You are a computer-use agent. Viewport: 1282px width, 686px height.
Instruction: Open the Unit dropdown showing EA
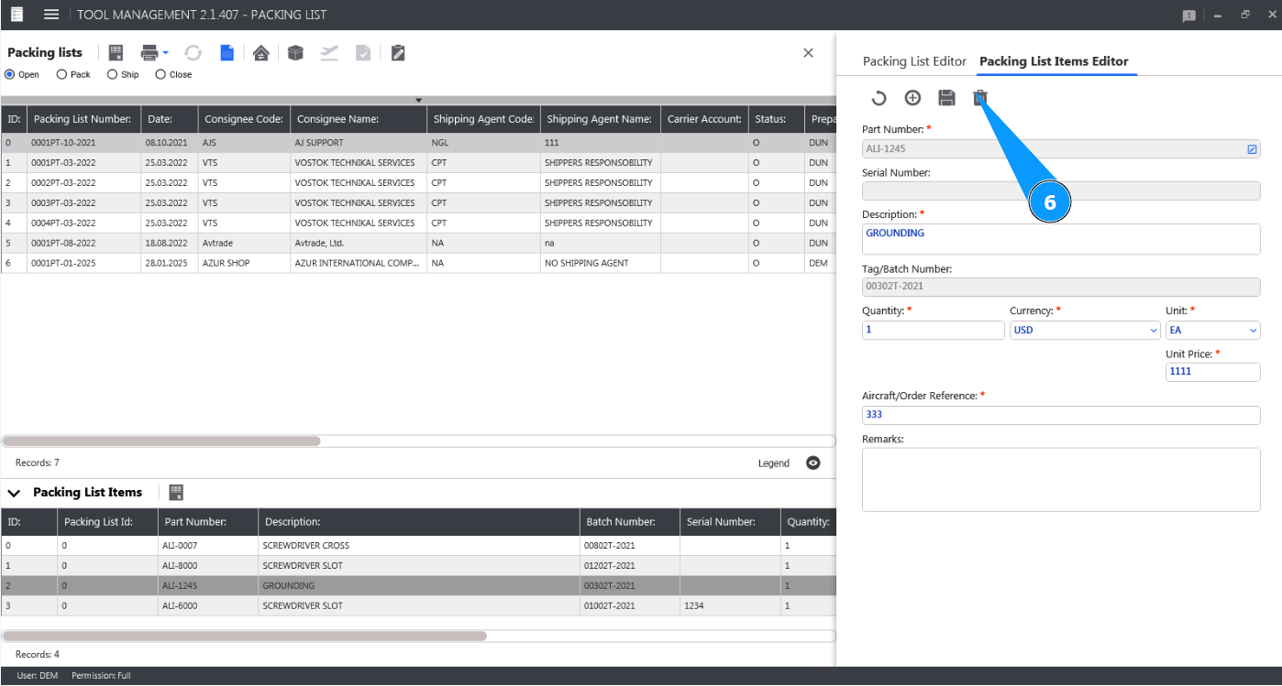[1212, 331]
